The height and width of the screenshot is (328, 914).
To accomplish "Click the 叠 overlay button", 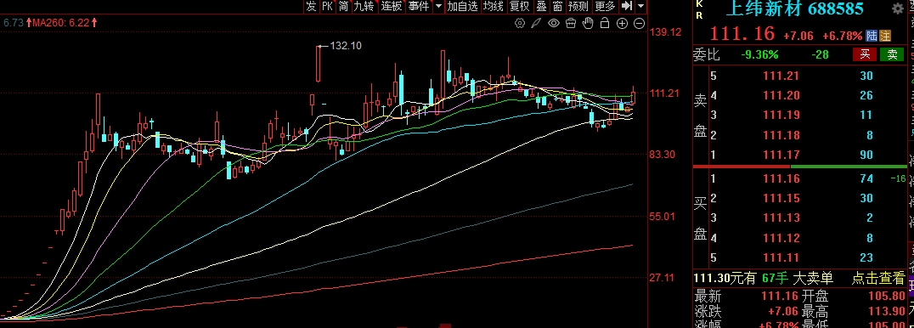I will (x=542, y=7).
